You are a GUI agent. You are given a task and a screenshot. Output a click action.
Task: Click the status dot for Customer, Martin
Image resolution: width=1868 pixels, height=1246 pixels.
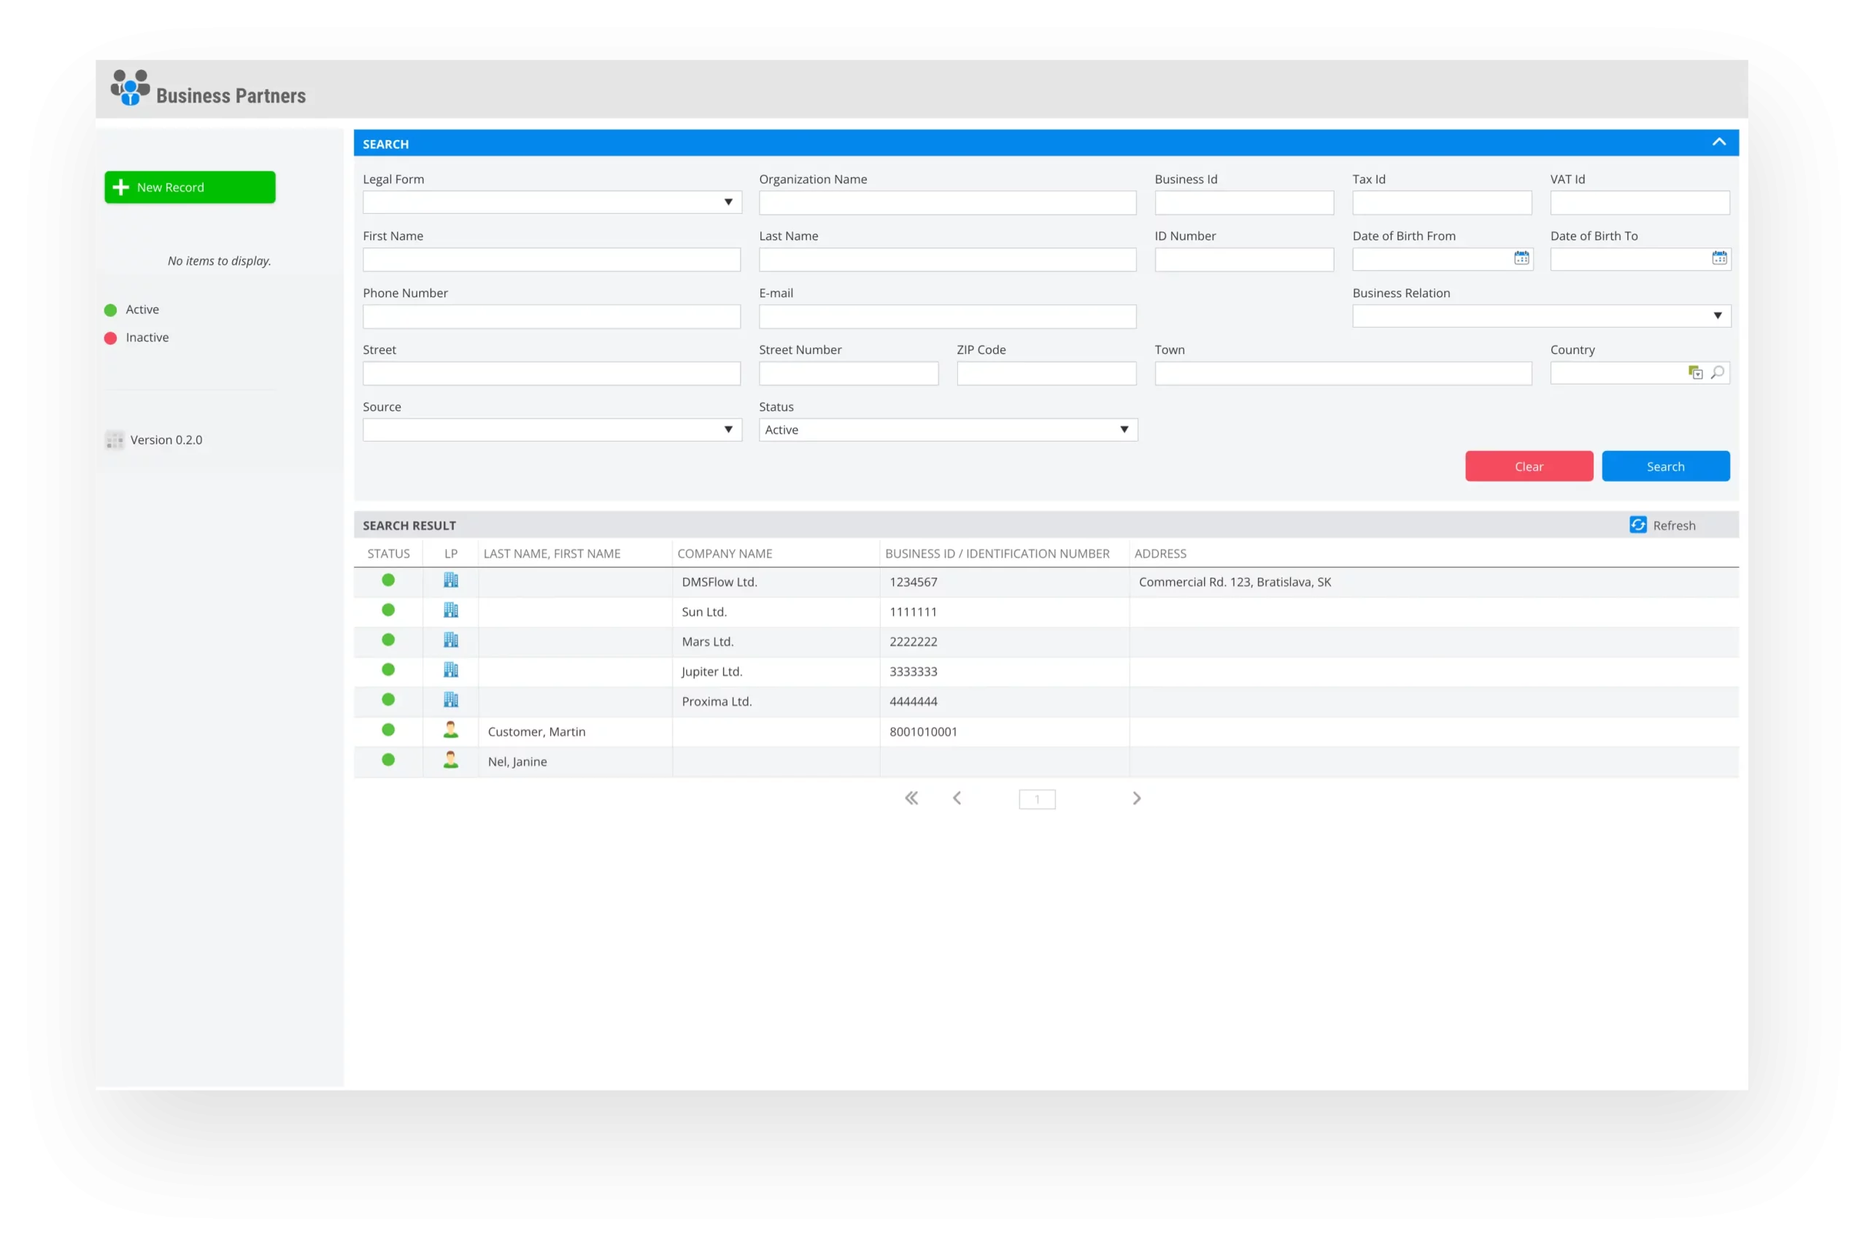[388, 730]
